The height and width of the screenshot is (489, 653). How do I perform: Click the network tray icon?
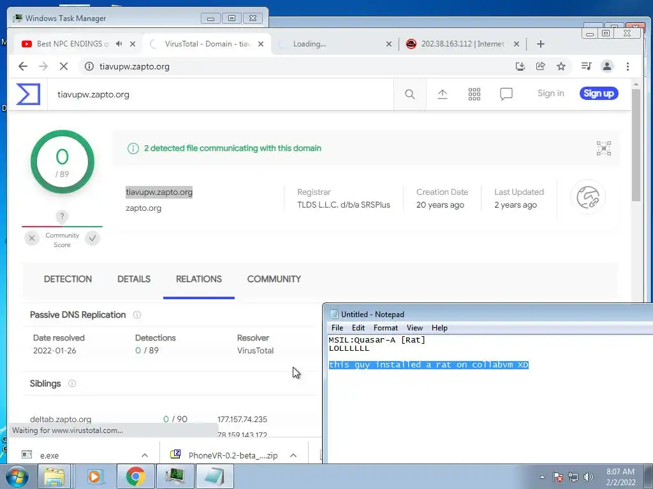(x=573, y=477)
